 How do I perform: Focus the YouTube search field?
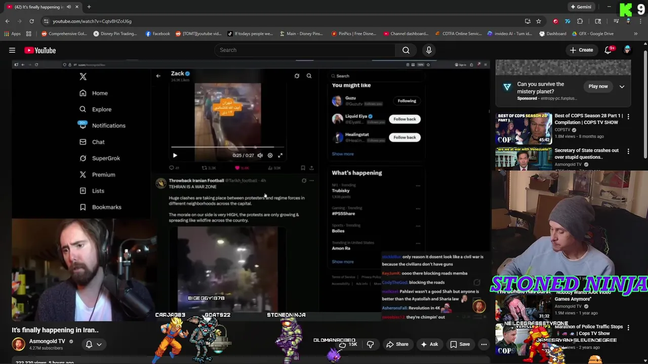tap(305, 50)
